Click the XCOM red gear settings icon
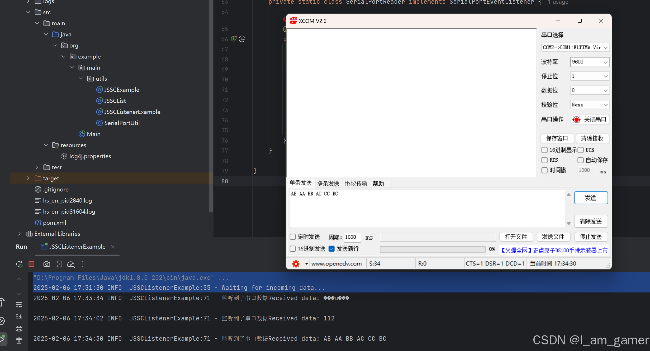 point(296,263)
